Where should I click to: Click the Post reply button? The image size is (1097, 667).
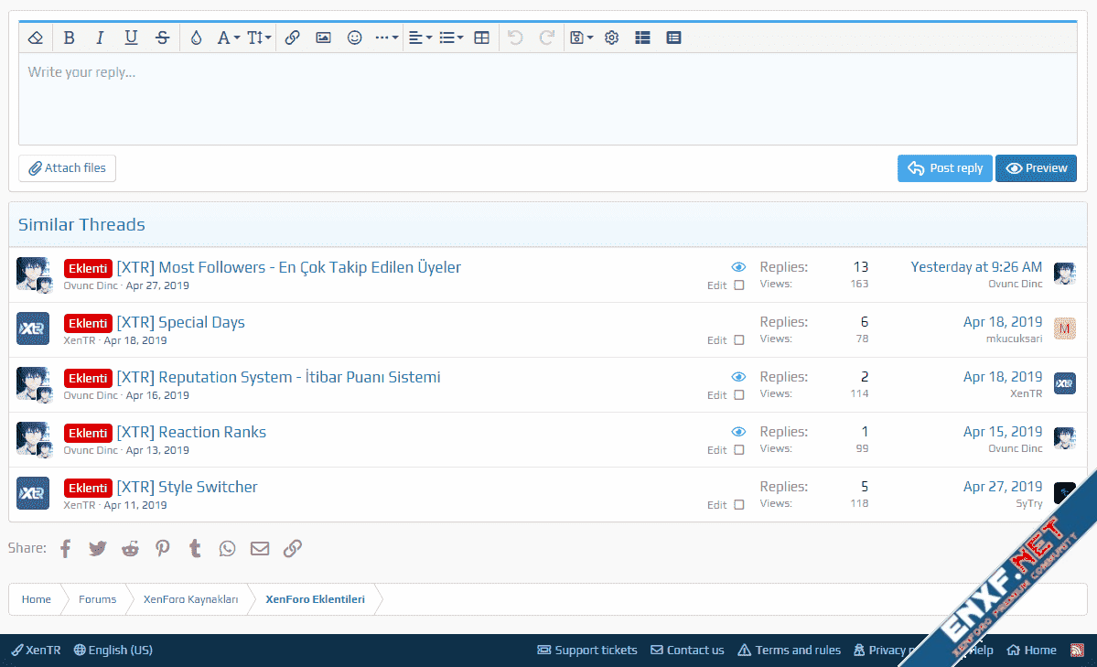(x=944, y=168)
